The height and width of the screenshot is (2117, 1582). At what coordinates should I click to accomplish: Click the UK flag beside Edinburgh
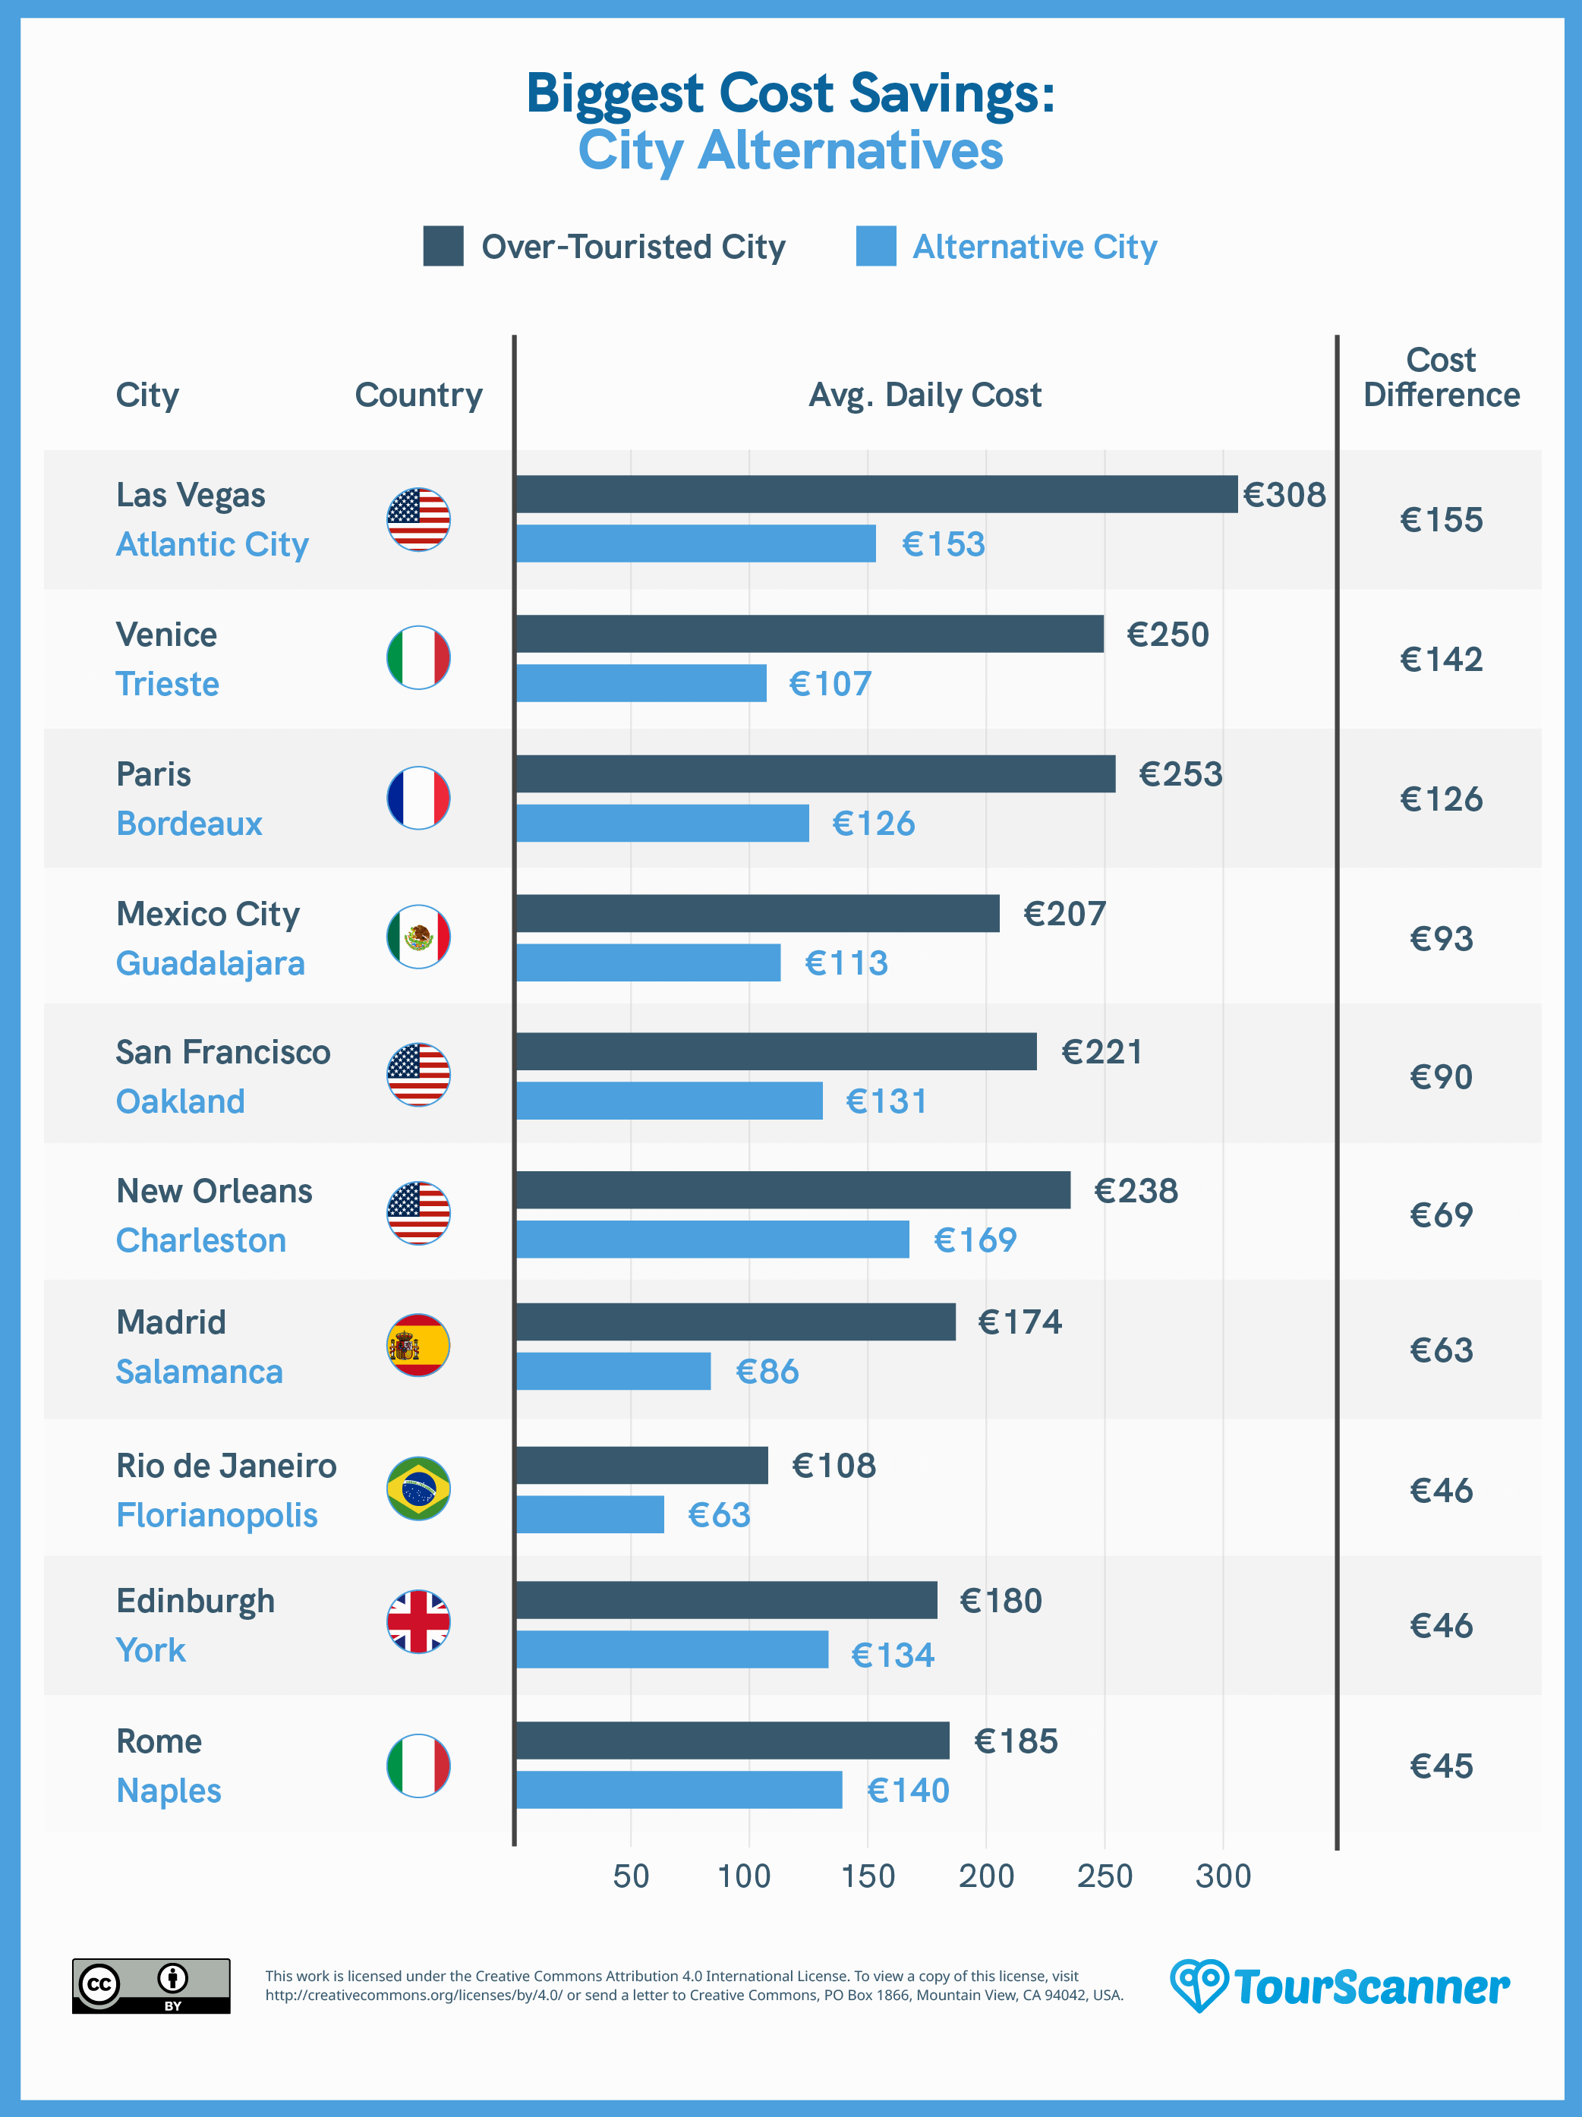418,1622
